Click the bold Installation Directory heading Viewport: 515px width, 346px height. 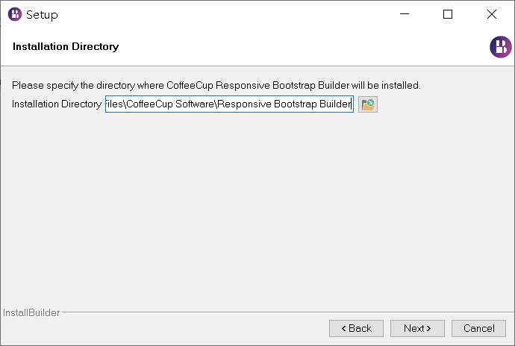pyautogui.click(x=66, y=47)
